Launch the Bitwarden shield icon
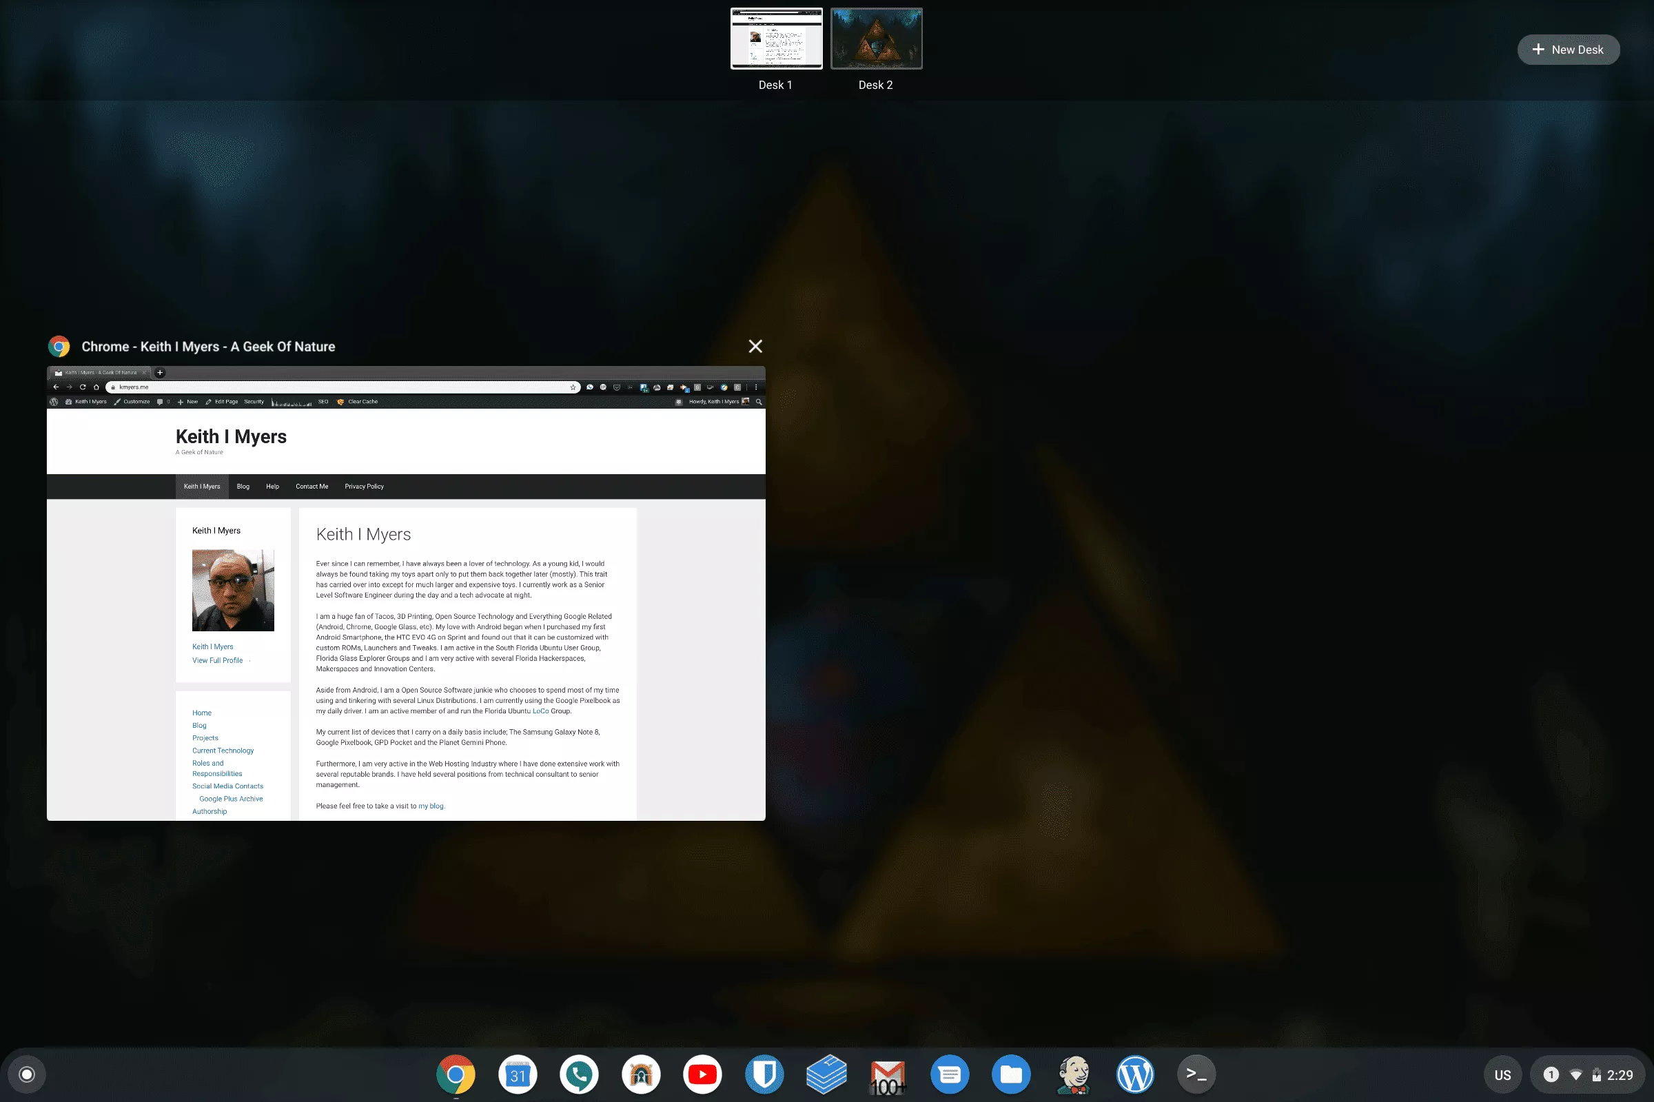Image resolution: width=1654 pixels, height=1102 pixels. (764, 1074)
